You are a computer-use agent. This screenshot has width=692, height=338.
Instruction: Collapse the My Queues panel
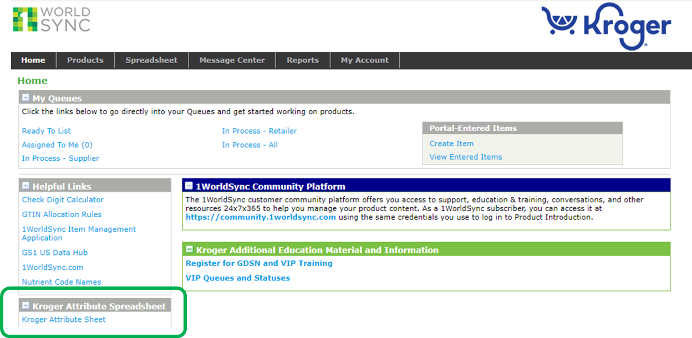26,97
